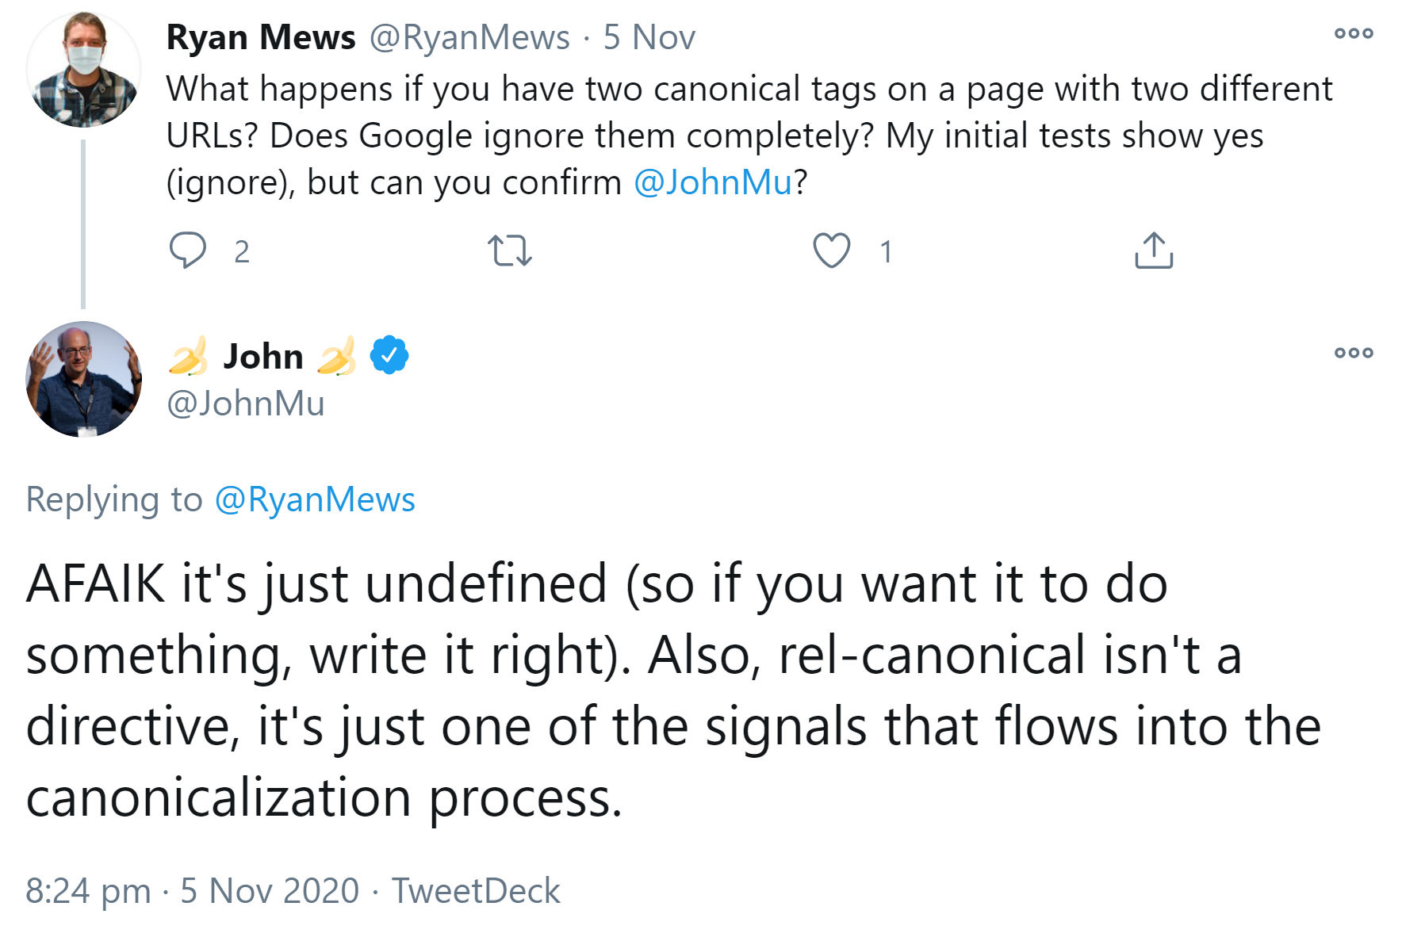The width and height of the screenshot is (1402, 937).
Task: Retweet Ryan Mews' tweet
Action: click(509, 251)
